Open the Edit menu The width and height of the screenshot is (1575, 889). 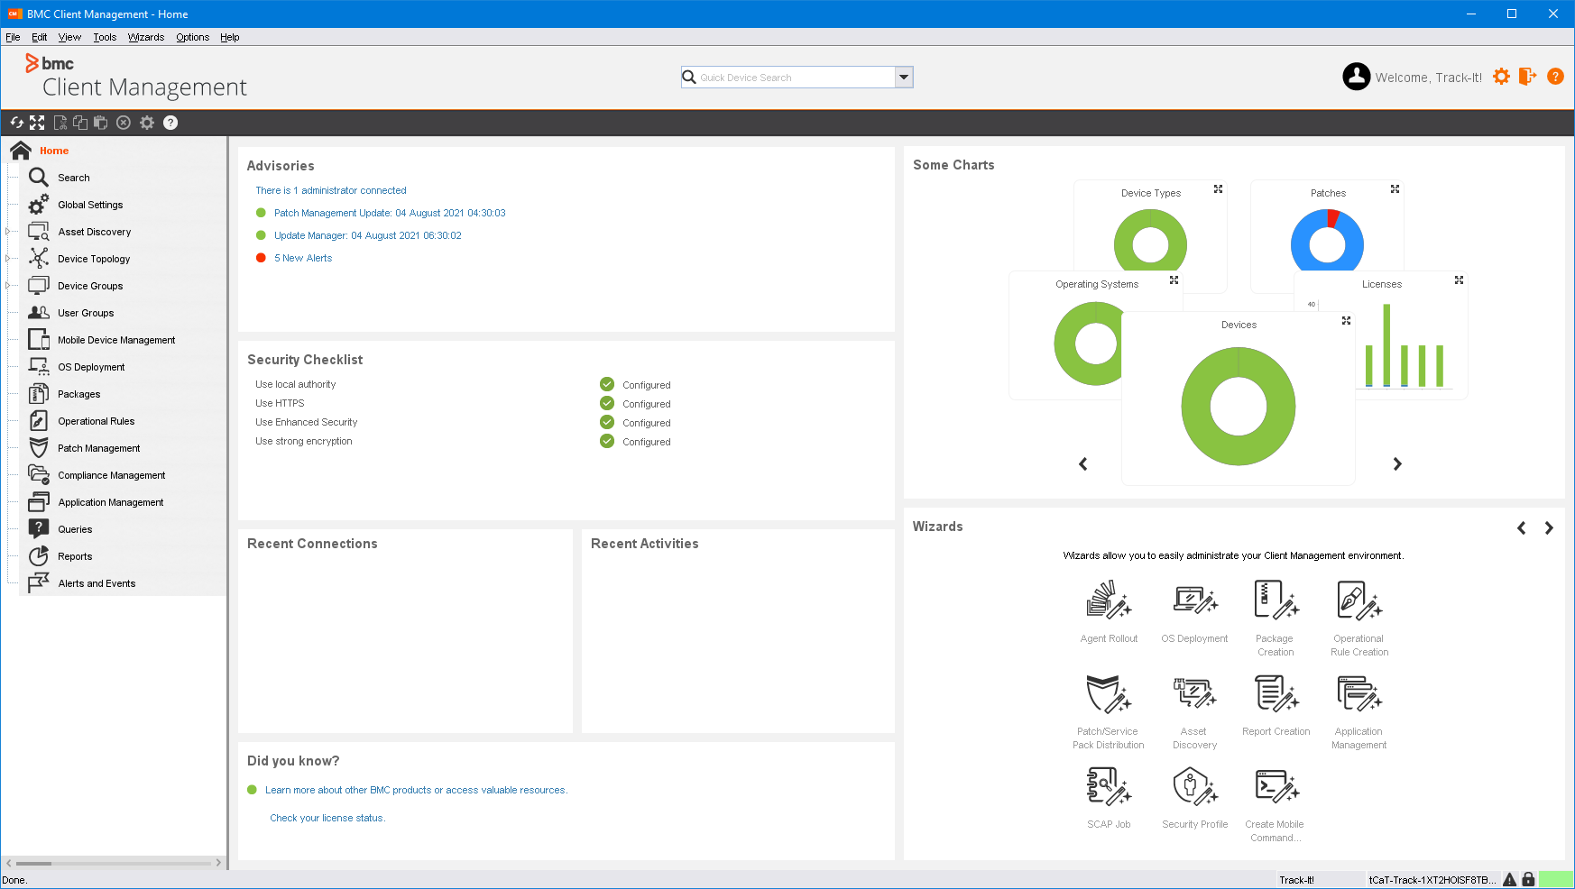coord(40,37)
